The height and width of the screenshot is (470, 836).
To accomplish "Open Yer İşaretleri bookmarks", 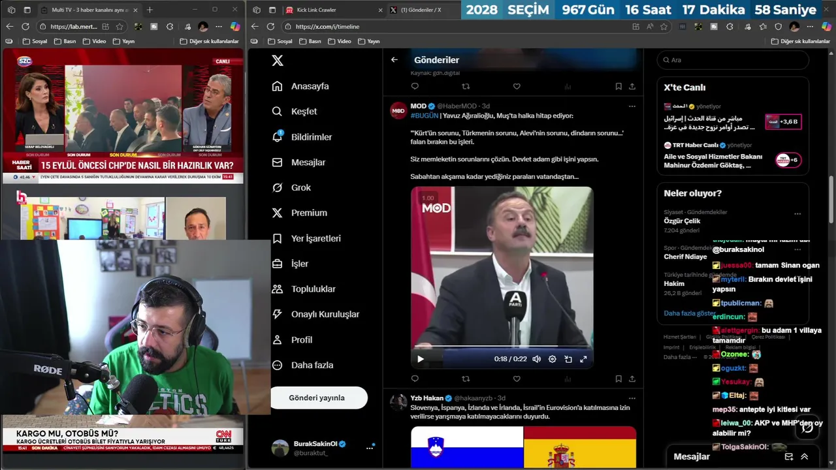I will 306,238.
